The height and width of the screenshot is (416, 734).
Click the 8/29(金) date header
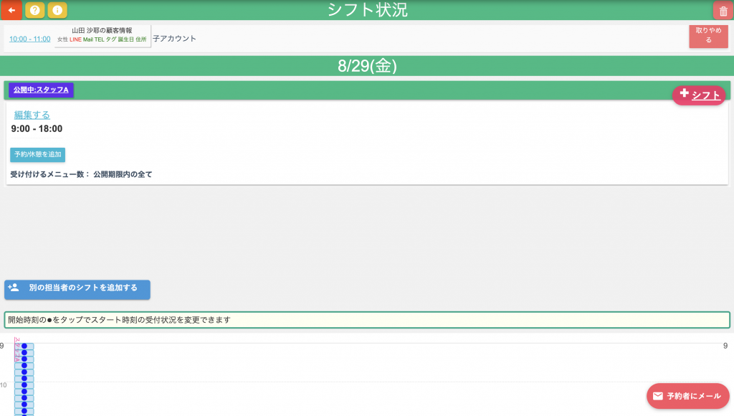click(367, 66)
